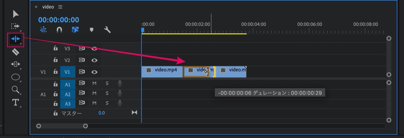Select the Slip tool
Image resolution: width=404 pixels, height=138 pixels.
[15, 64]
